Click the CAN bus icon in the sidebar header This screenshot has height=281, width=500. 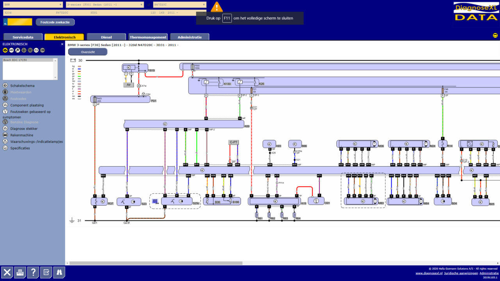point(42,50)
